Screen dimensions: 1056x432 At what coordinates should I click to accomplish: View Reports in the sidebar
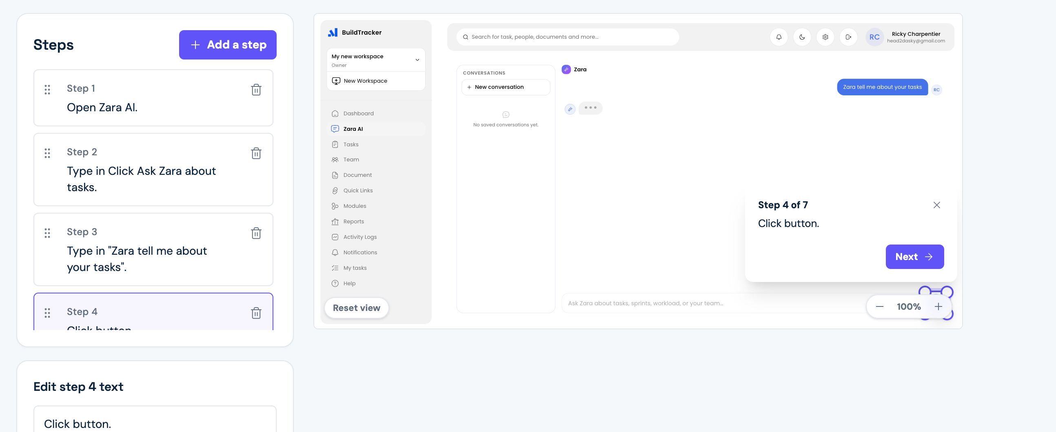(x=376, y=222)
